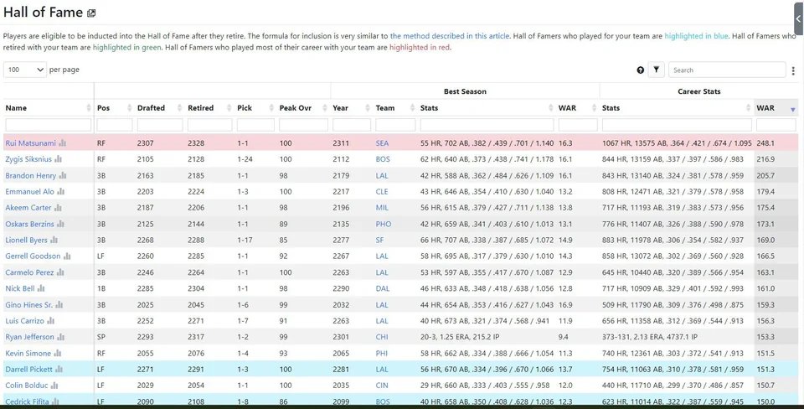
Task: Open stats chart icon for Brandon Henry
Action: pyautogui.click(x=63, y=175)
